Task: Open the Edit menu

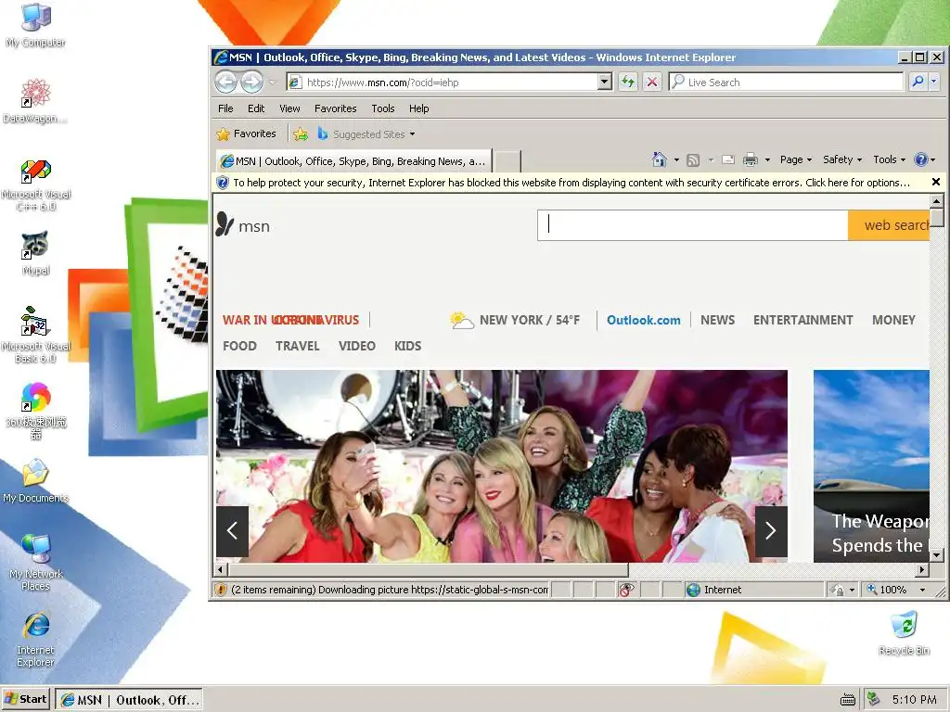Action: click(256, 108)
